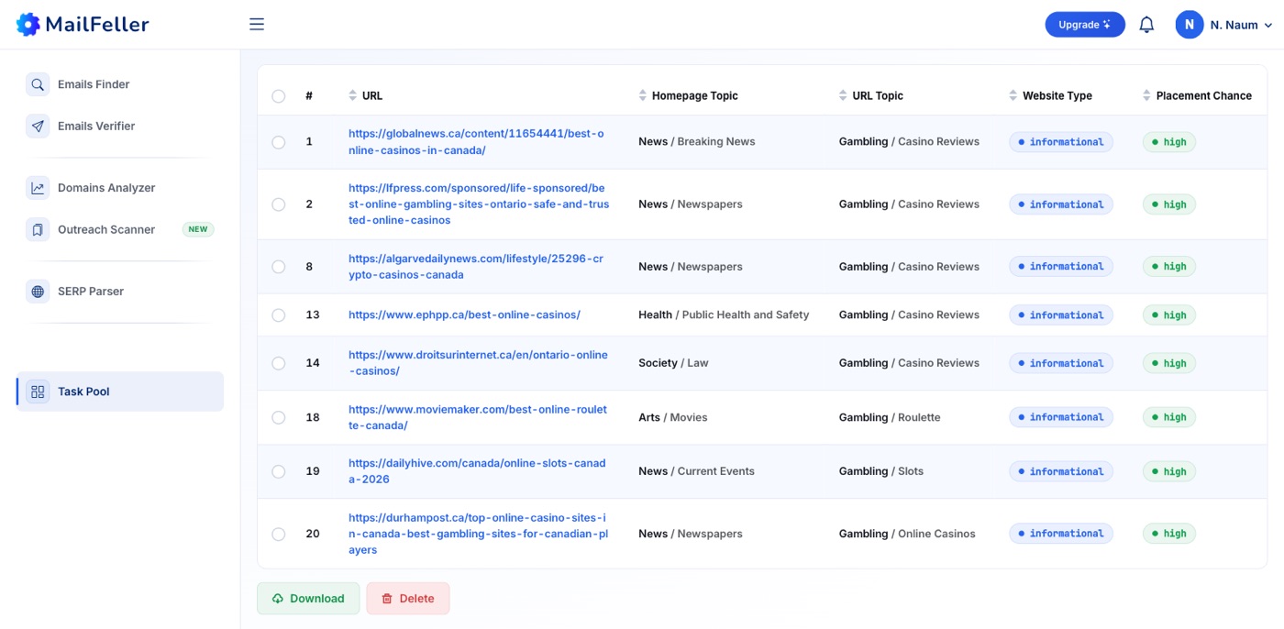Screen dimensions: 1284x629
Task: Click 'Gambling / Slots' cell
Action: pos(881,471)
